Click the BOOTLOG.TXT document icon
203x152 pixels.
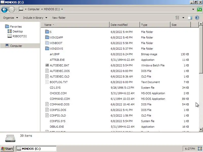pos(47,82)
